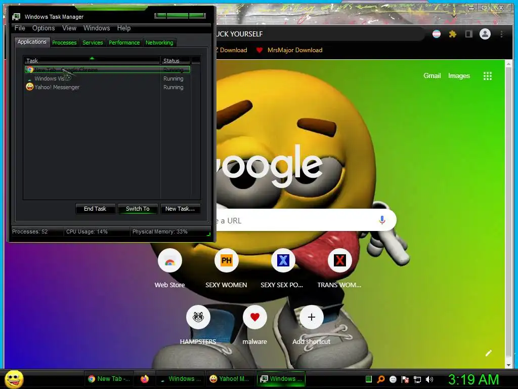Open the Chrome profile avatar

click(x=485, y=34)
